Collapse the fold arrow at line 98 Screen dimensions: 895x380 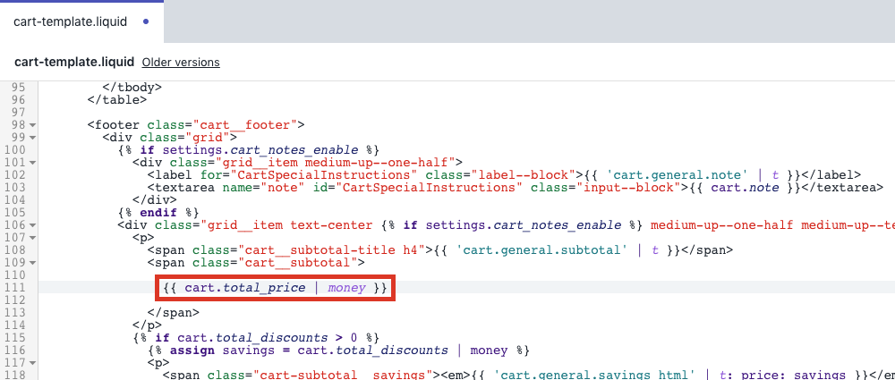point(32,125)
